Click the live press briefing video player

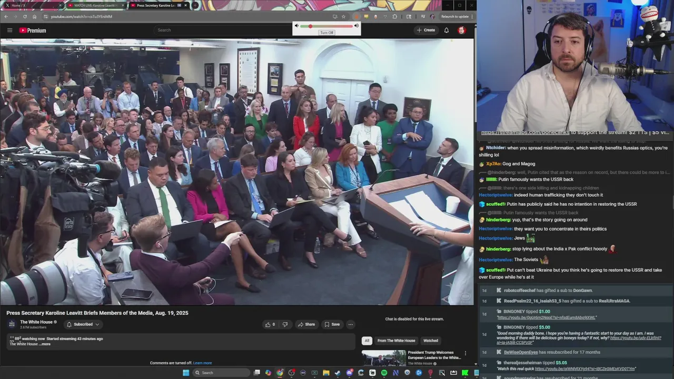tap(237, 172)
